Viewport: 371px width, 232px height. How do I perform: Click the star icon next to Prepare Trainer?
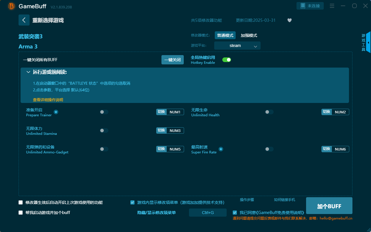56,112
